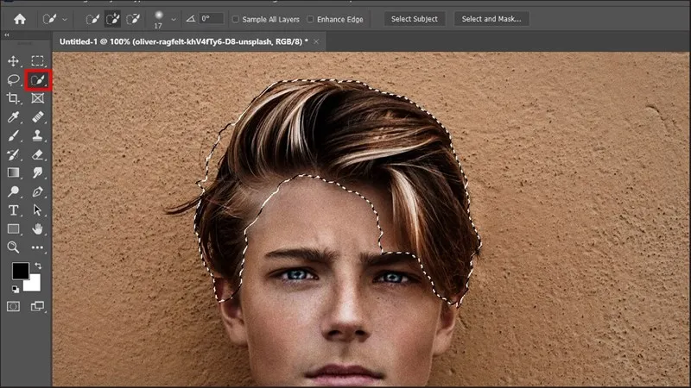Open Select and Mask workspace

point(491,19)
